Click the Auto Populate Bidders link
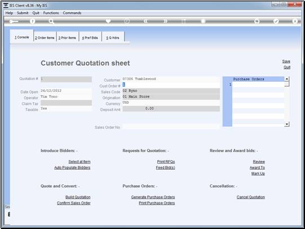The image size is (305, 229). coord(72,168)
